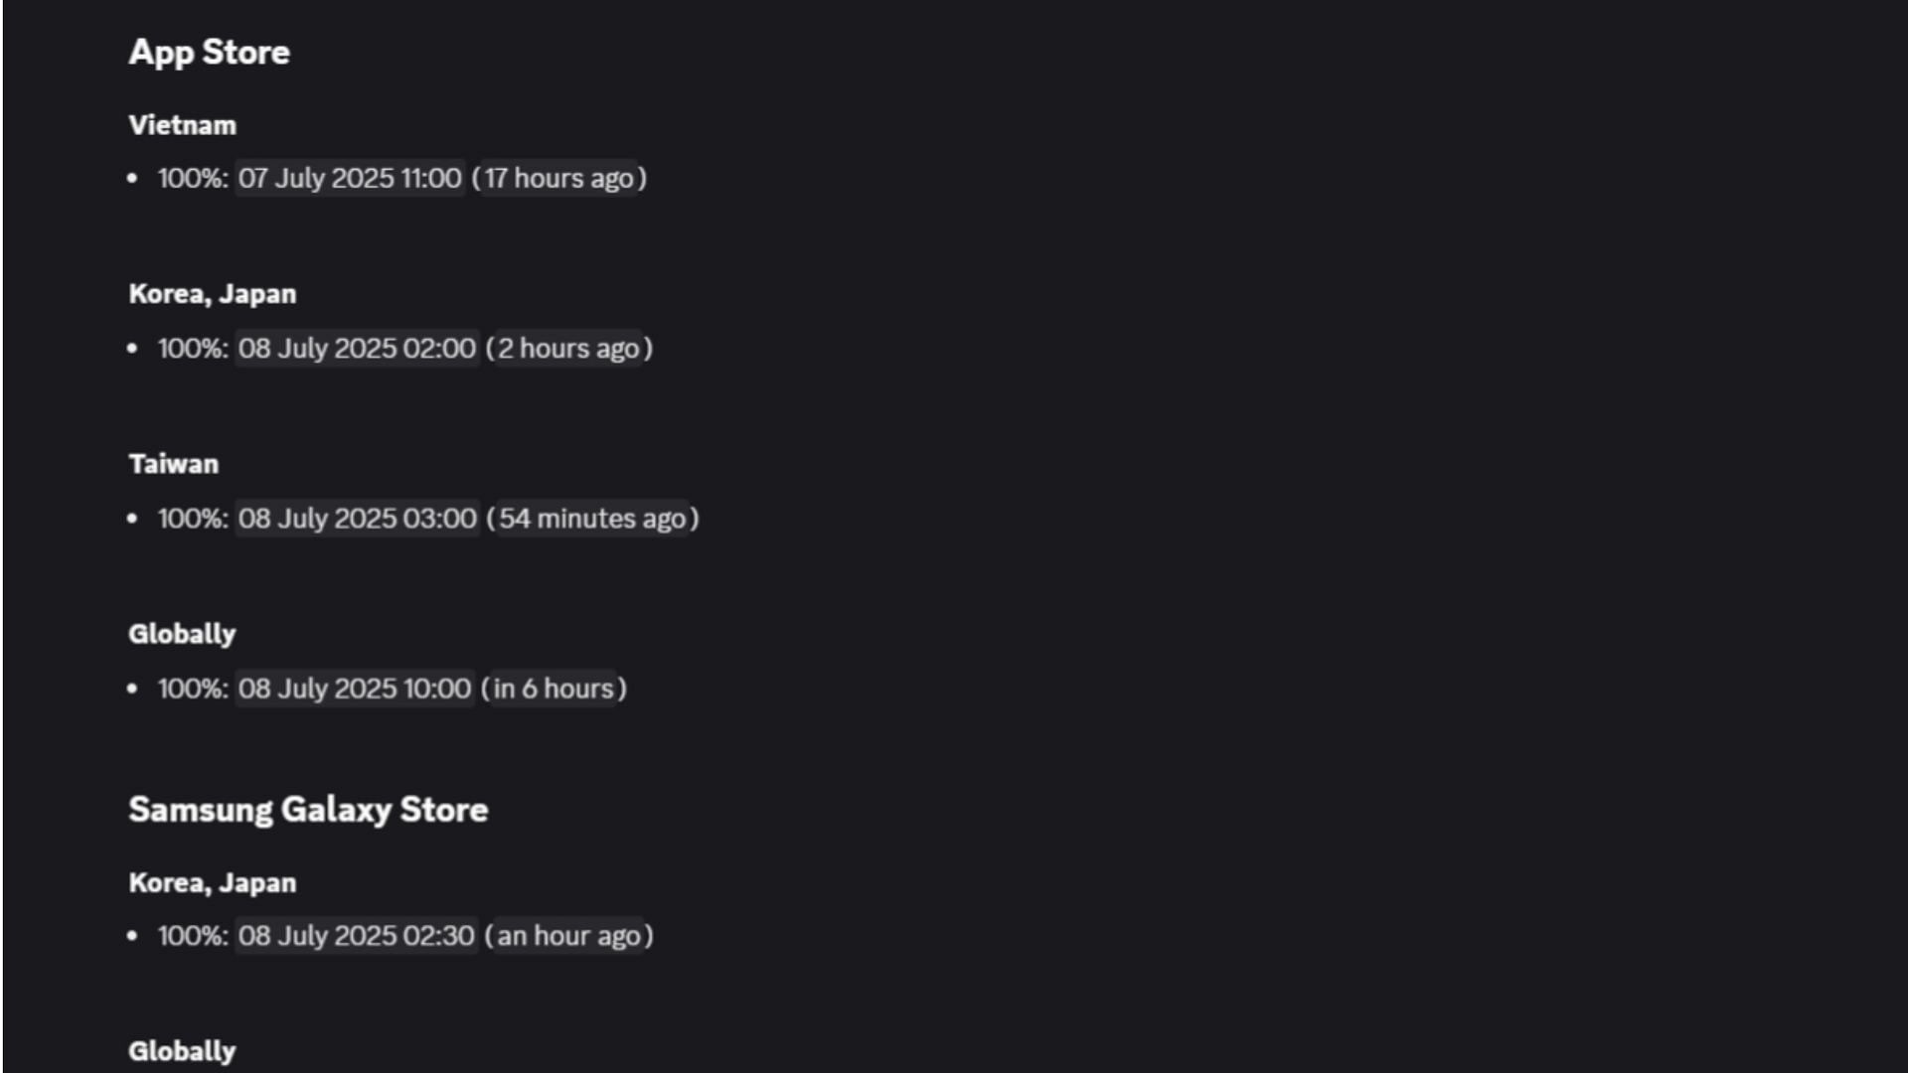
Task: Click the in 6 hours relative time
Action: tap(554, 689)
